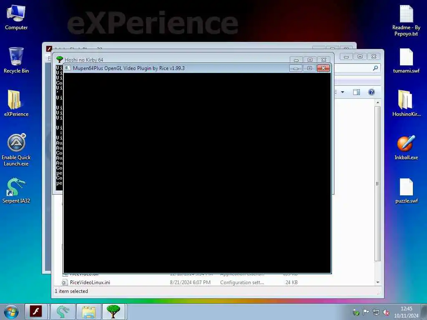The width and height of the screenshot is (427, 320).
Task: Close the Hoshi no Kirby 64 console window
Action: 324,60
